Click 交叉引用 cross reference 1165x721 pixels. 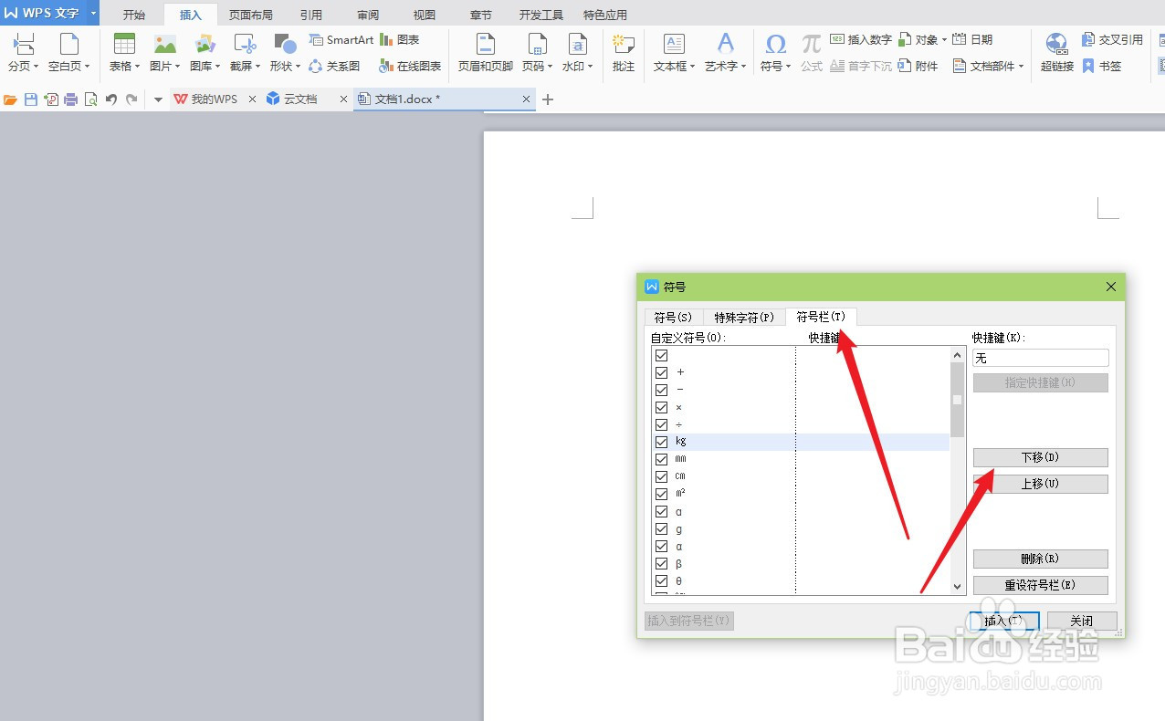point(1112,40)
